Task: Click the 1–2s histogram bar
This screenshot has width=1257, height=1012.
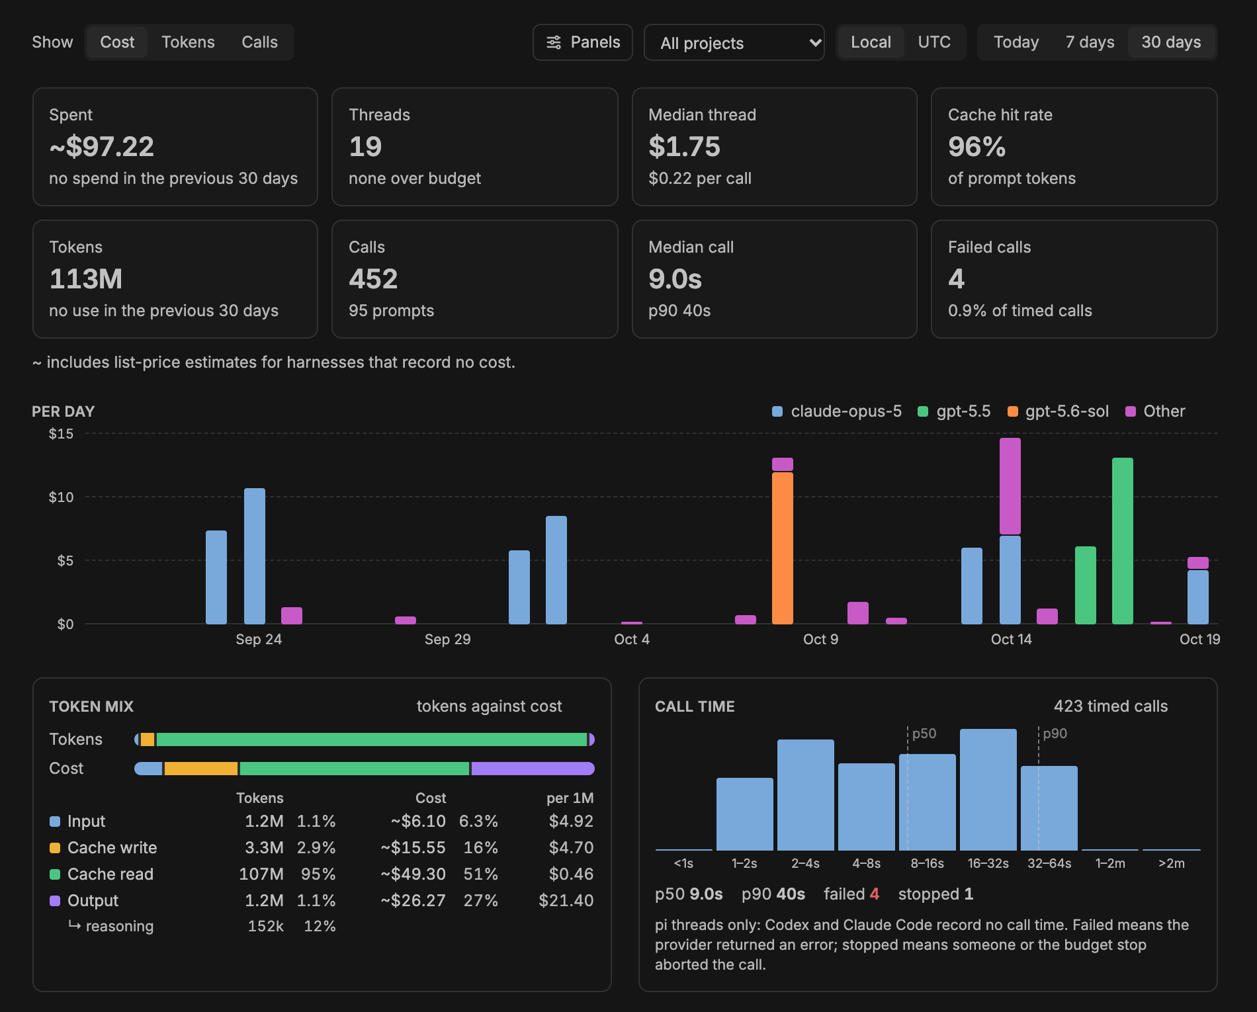Action: 745,814
